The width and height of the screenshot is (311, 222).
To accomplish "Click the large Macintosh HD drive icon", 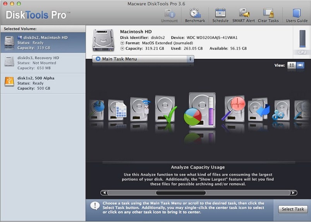I will pos(103,40).
